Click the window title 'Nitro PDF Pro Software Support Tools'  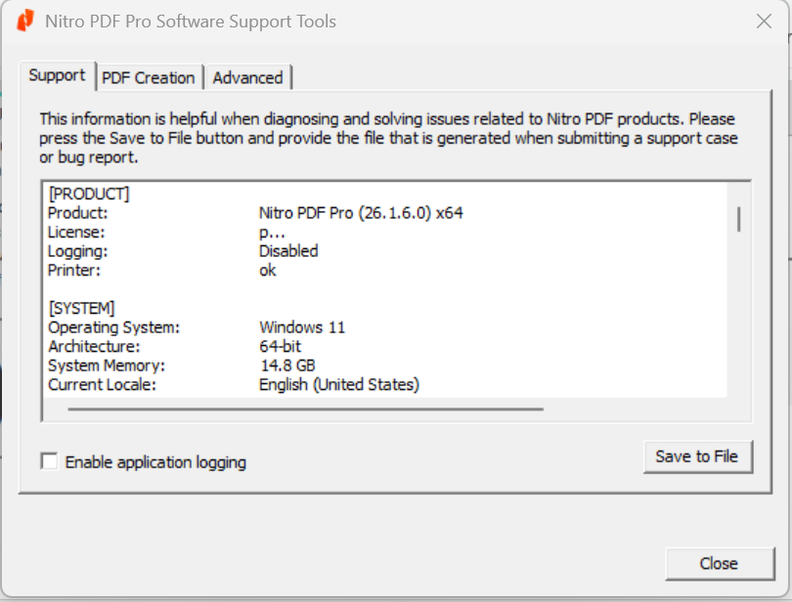[191, 21]
